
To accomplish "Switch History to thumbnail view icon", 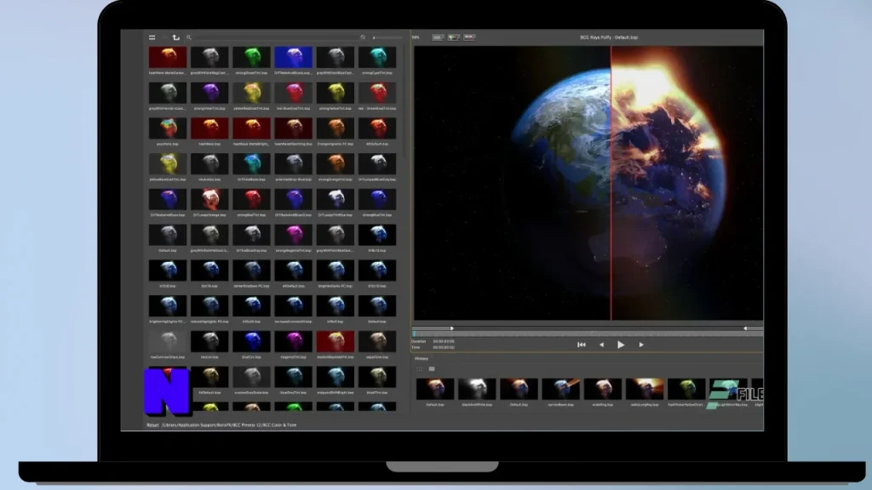I will pyautogui.click(x=420, y=369).
